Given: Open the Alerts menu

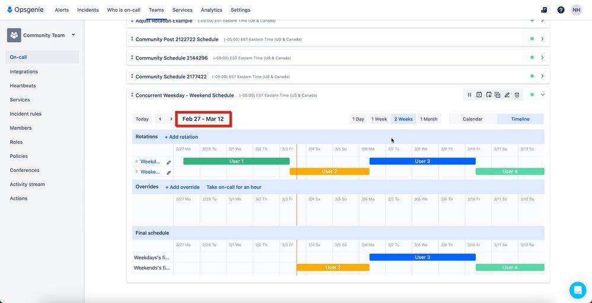Looking at the screenshot, I should (62, 10).
